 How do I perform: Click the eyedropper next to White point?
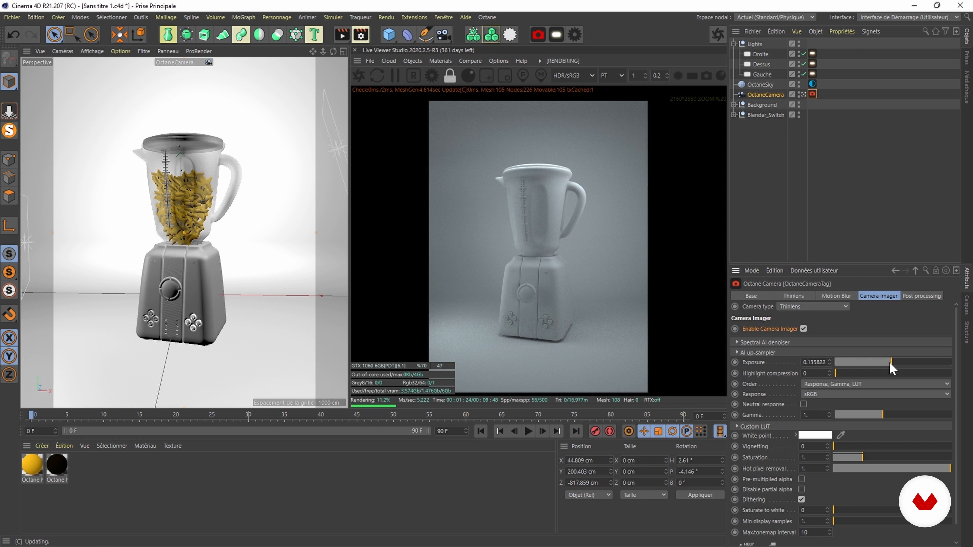[x=840, y=435]
